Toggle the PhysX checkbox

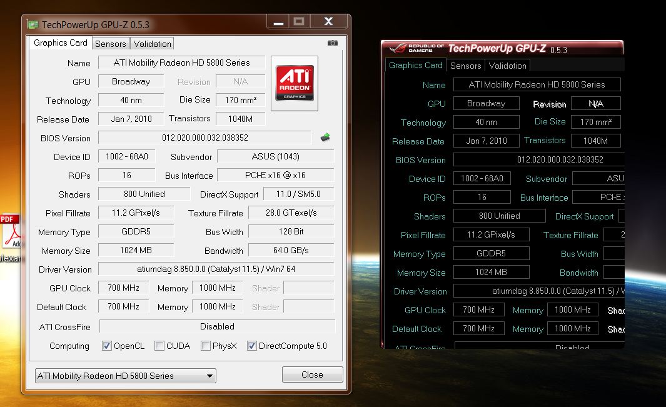click(x=206, y=346)
